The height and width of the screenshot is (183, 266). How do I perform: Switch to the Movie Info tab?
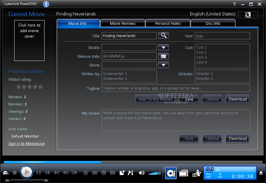(x=79, y=23)
